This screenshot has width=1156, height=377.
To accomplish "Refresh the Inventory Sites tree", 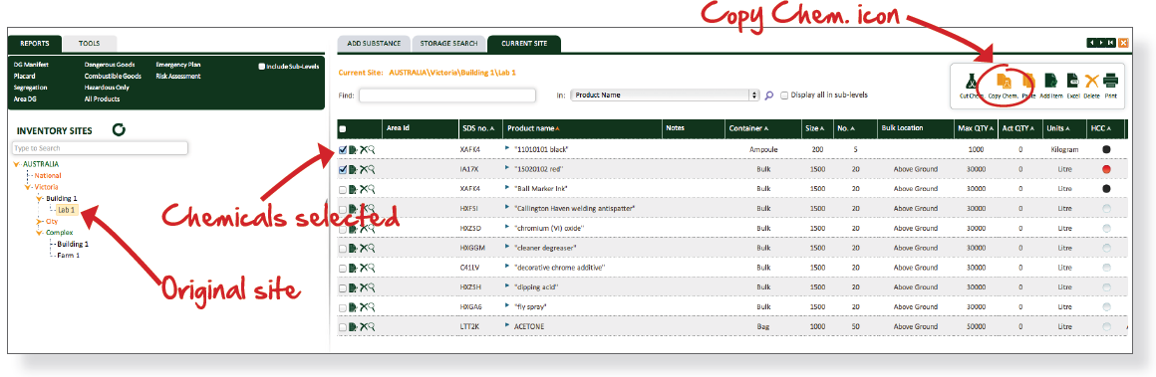I will (119, 130).
